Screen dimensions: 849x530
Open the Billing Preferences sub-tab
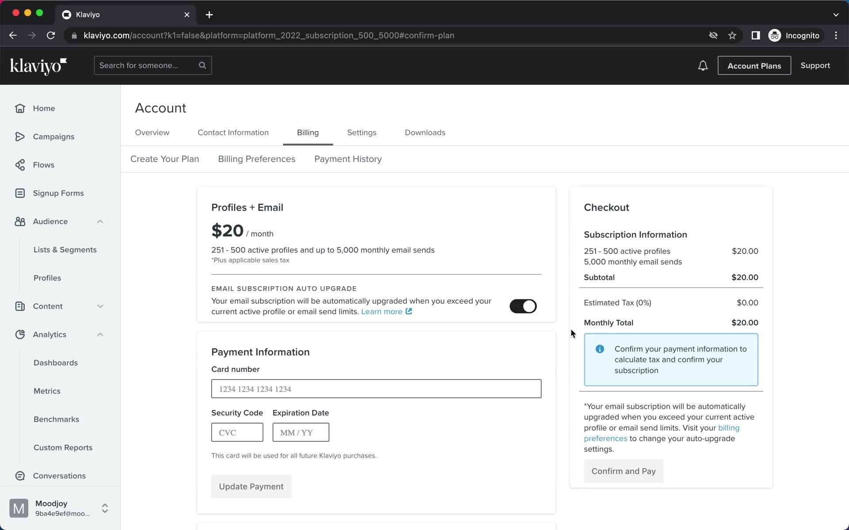pyautogui.click(x=256, y=159)
